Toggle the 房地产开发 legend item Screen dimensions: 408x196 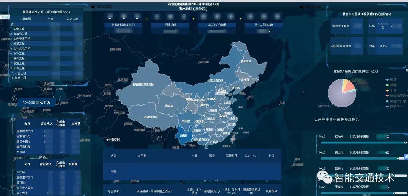pyautogui.click(x=396, y=101)
